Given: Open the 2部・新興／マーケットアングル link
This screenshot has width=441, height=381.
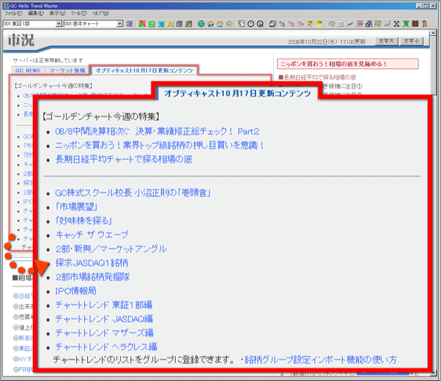Looking at the screenshot, I should (x=111, y=249).
